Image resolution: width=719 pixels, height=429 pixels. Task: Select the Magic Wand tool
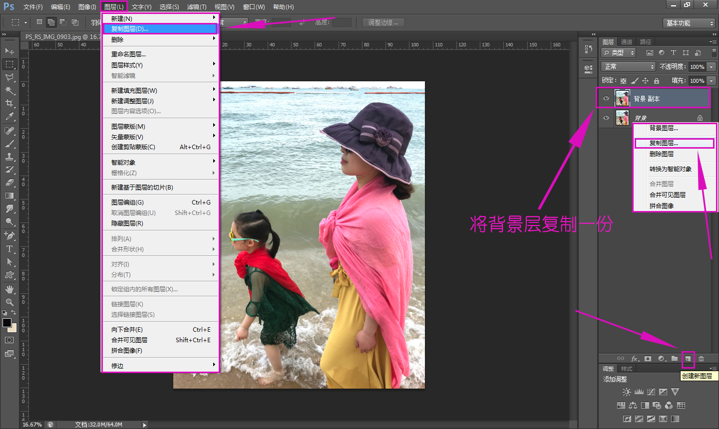pos(9,90)
